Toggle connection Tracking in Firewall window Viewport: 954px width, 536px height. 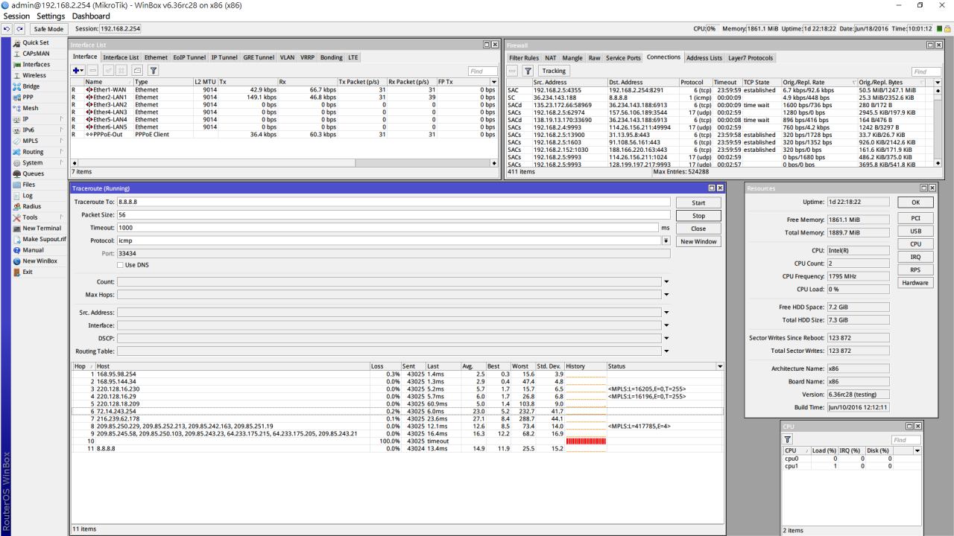tap(554, 71)
